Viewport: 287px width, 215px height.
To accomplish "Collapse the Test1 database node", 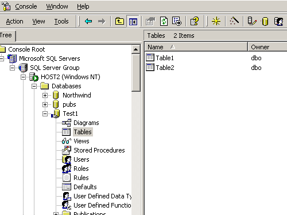I will tap(45, 114).
